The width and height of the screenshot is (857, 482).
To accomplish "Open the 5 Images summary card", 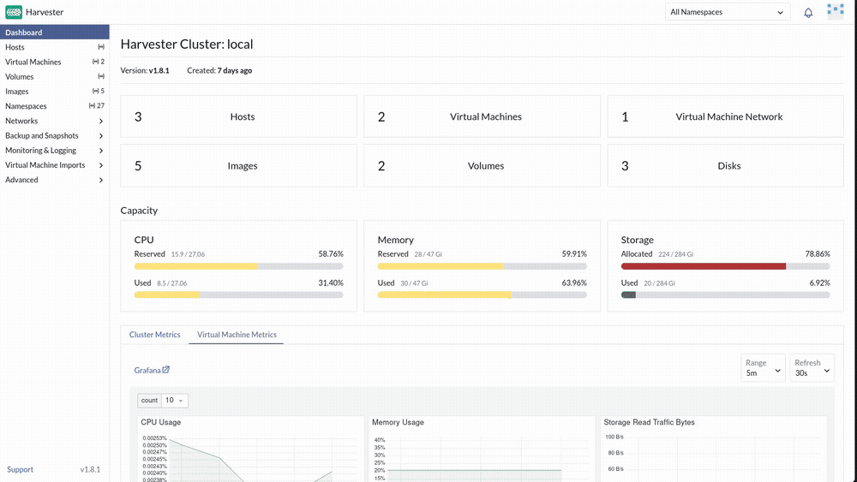I will click(238, 165).
